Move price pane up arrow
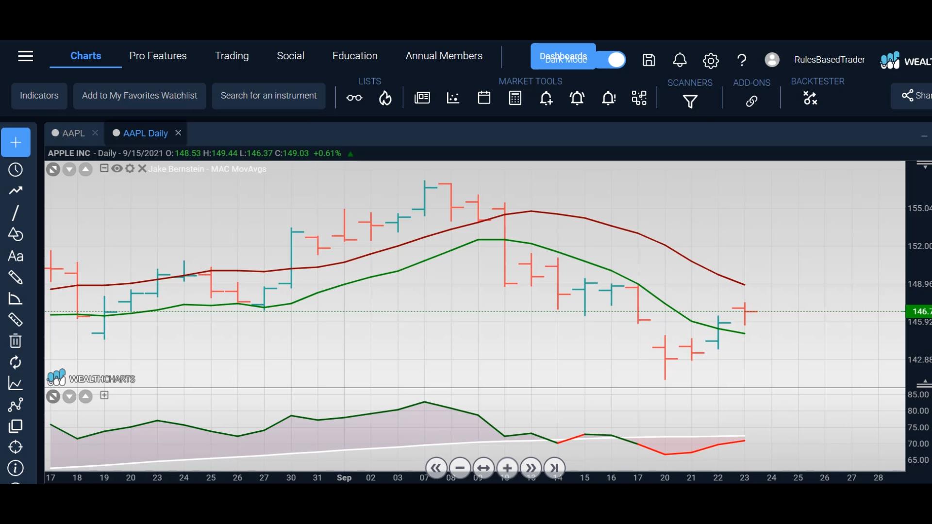The height and width of the screenshot is (524, 932). (85, 169)
